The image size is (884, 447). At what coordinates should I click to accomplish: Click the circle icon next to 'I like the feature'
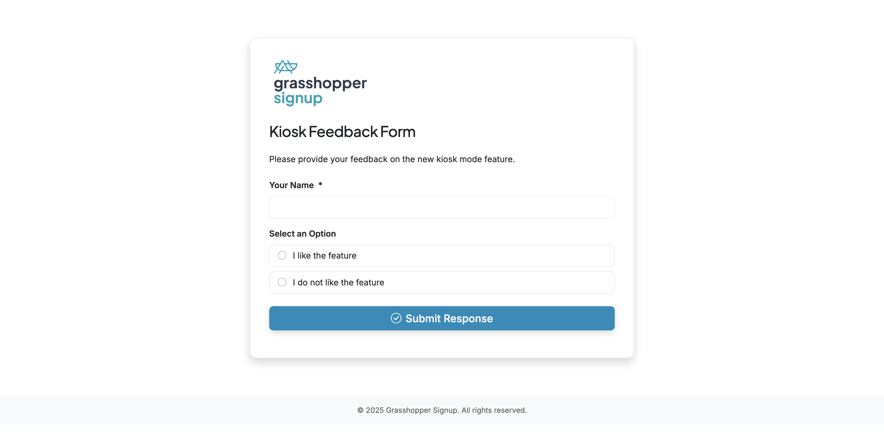click(282, 255)
